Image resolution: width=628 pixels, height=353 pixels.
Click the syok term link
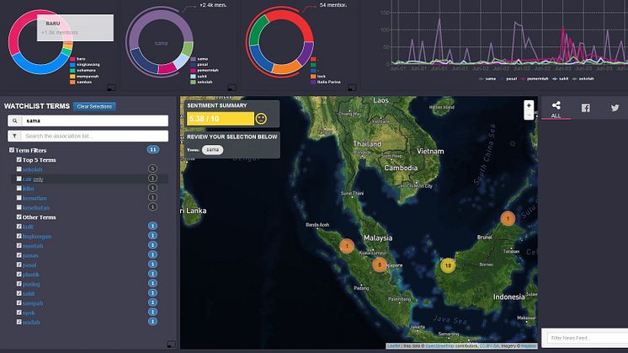click(29, 313)
